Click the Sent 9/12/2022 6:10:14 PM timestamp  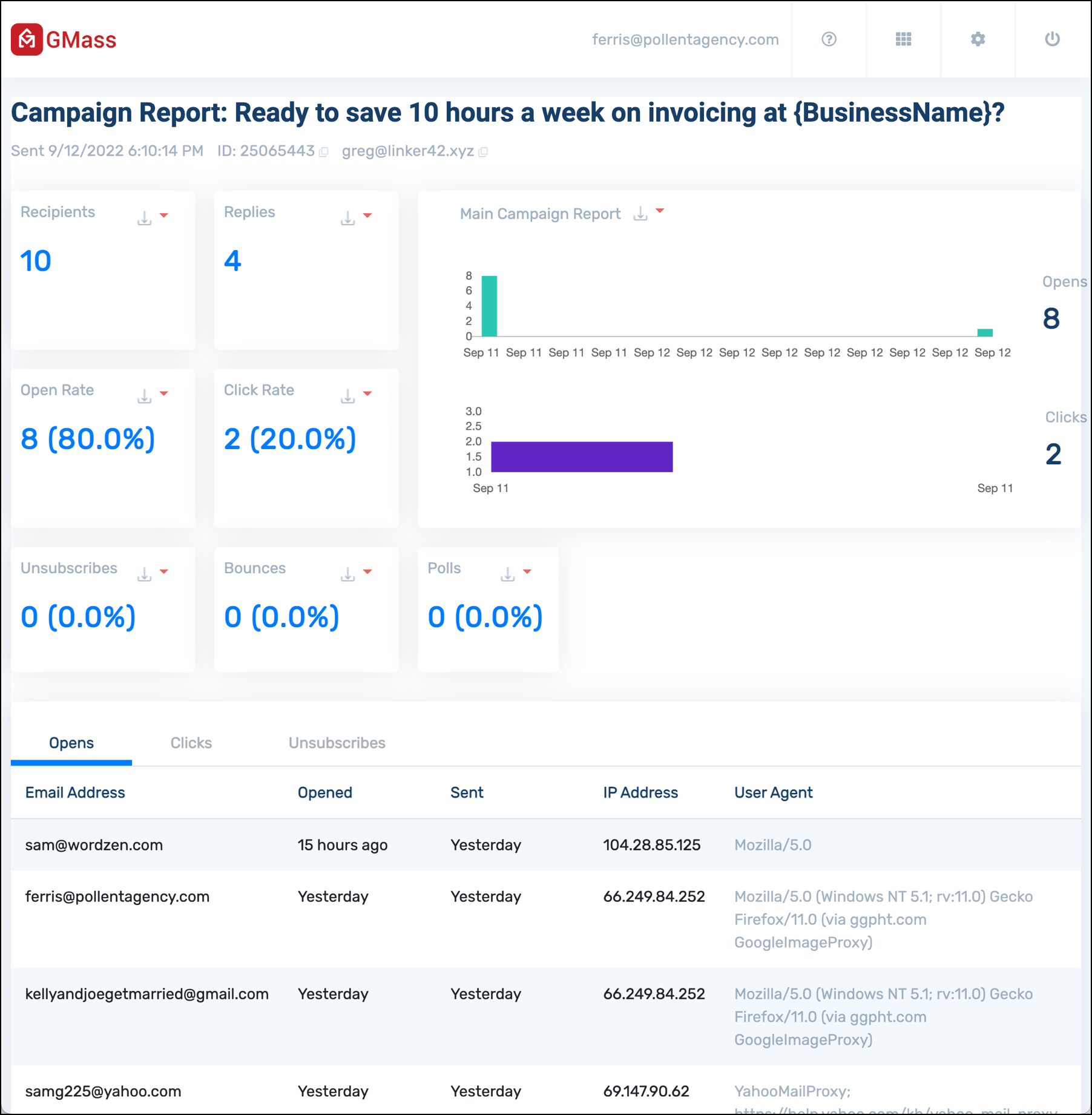[107, 151]
